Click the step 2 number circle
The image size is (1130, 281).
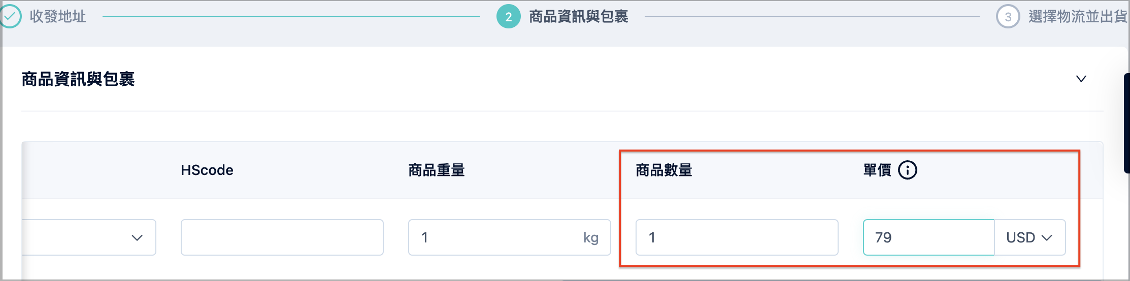pos(508,16)
